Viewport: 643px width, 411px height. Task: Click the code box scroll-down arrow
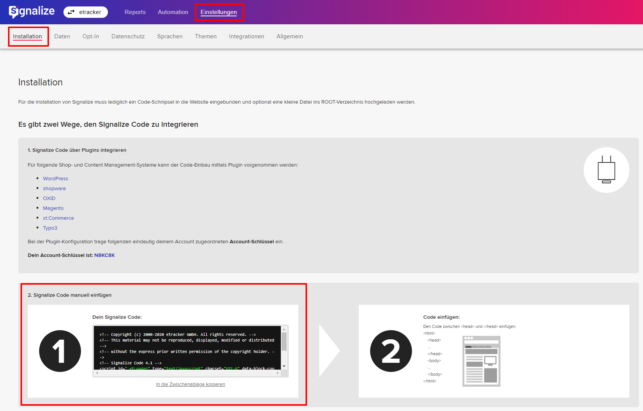(284, 366)
